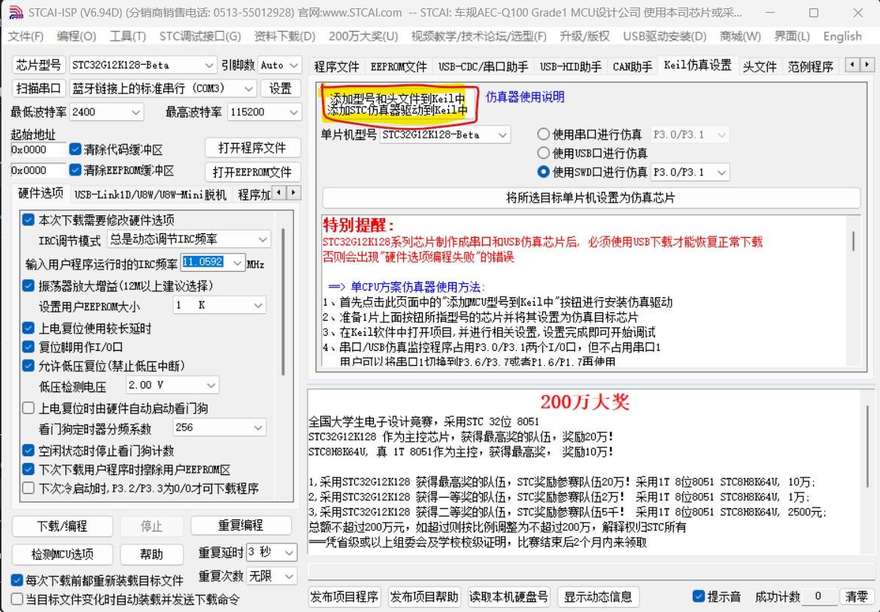Expand the 看门狗定时器分频系数 256 dropdown

pos(258,428)
